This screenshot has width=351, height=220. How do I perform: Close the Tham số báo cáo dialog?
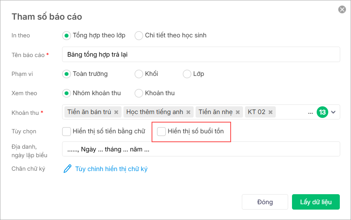342,10
